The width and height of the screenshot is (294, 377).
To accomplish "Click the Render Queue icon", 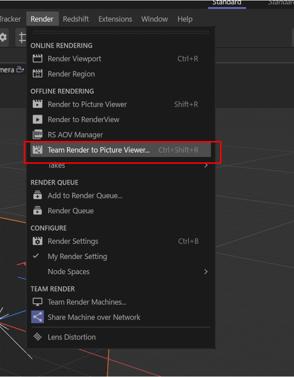I will click(x=37, y=210).
